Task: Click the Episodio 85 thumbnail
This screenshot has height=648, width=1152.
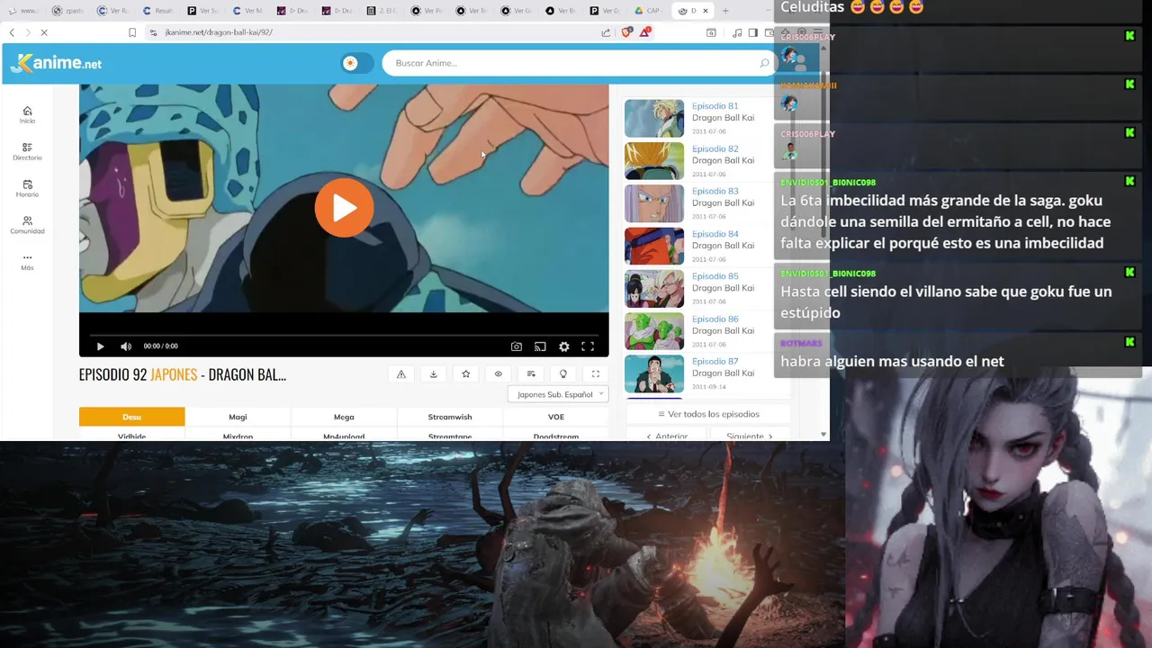Action: point(654,289)
